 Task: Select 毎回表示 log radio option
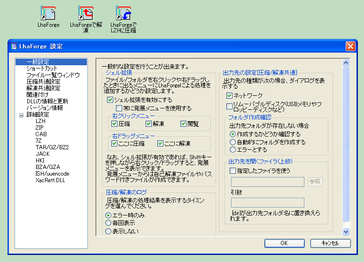point(108,223)
